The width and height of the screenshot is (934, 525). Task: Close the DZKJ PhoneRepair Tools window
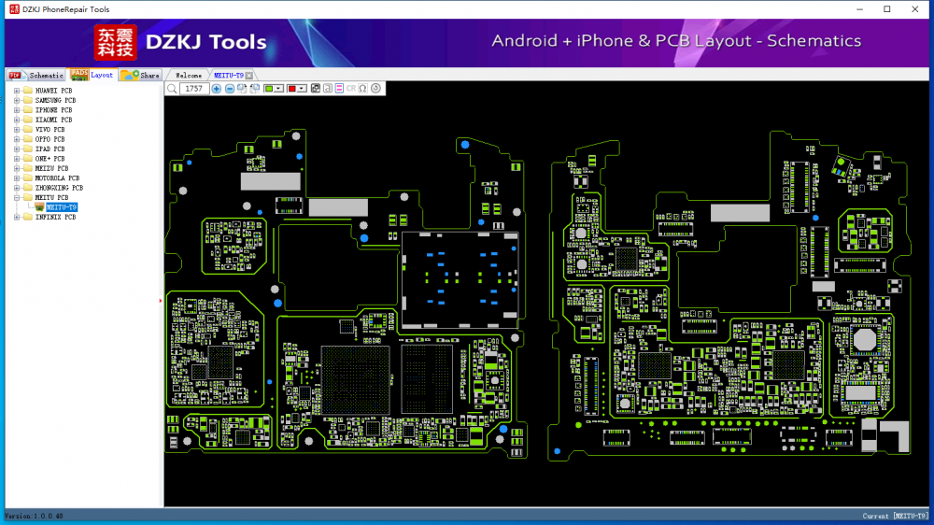tap(915, 9)
